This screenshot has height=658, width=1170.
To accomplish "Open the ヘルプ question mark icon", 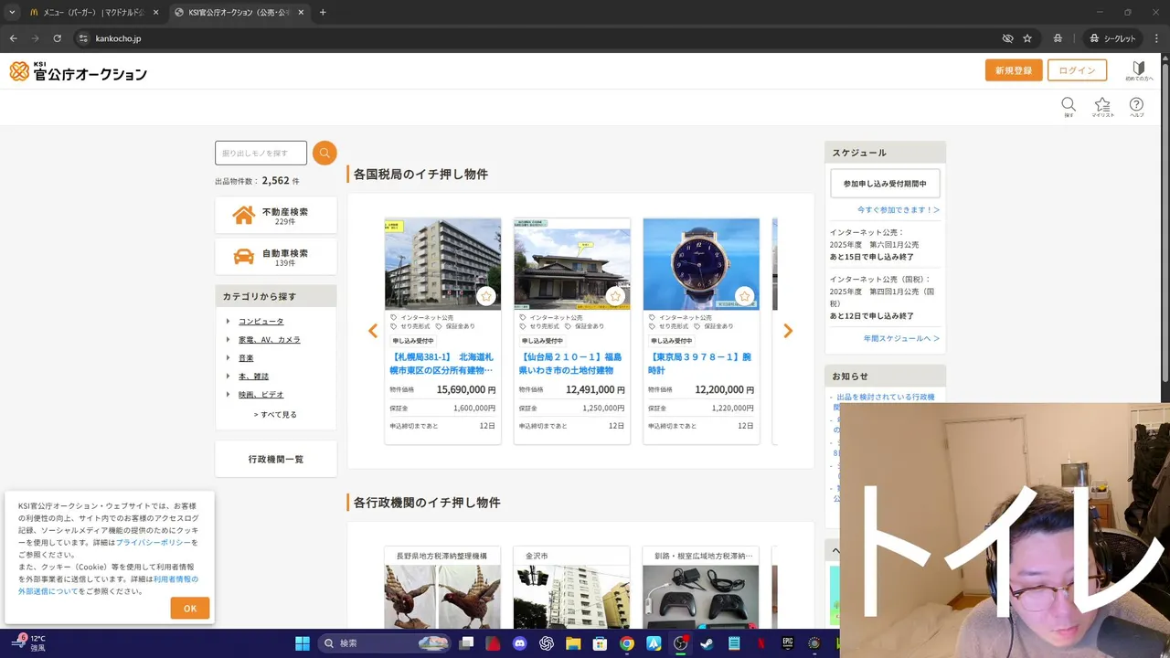I will 1136,107.
